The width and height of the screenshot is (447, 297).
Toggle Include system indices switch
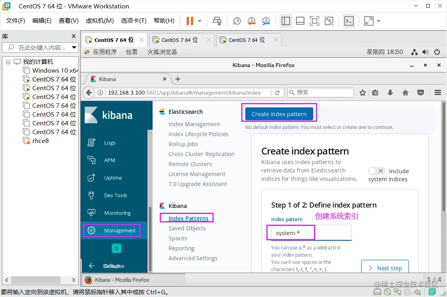[x=377, y=171]
